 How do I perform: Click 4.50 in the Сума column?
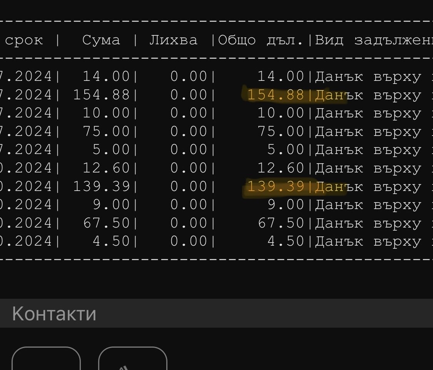111,241
